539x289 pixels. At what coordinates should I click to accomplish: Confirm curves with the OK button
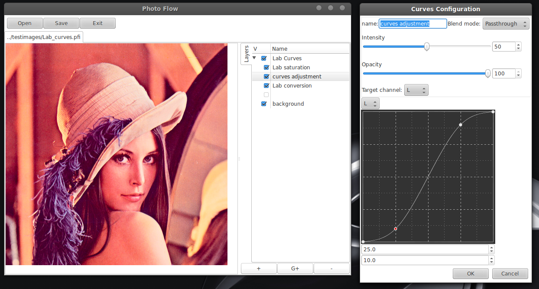[471, 273]
